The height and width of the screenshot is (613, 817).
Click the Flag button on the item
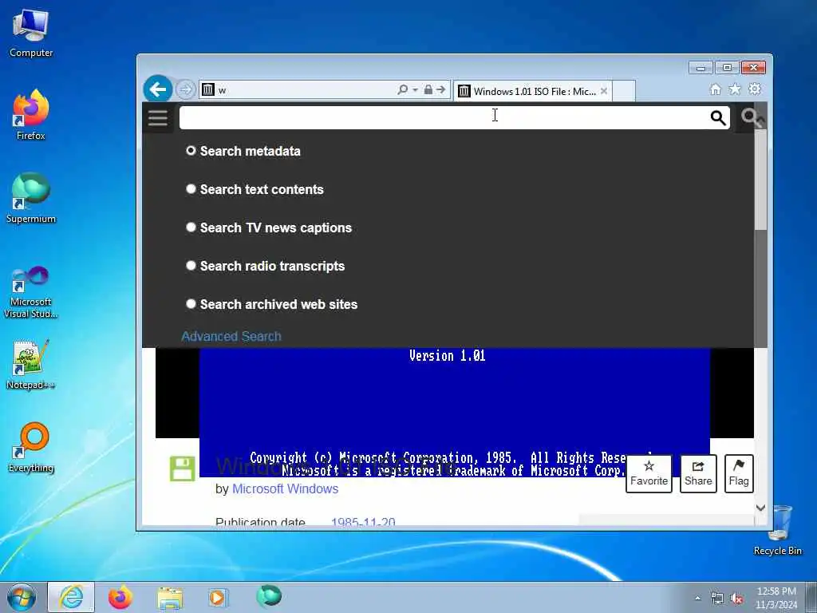click(x=739, y=473)
